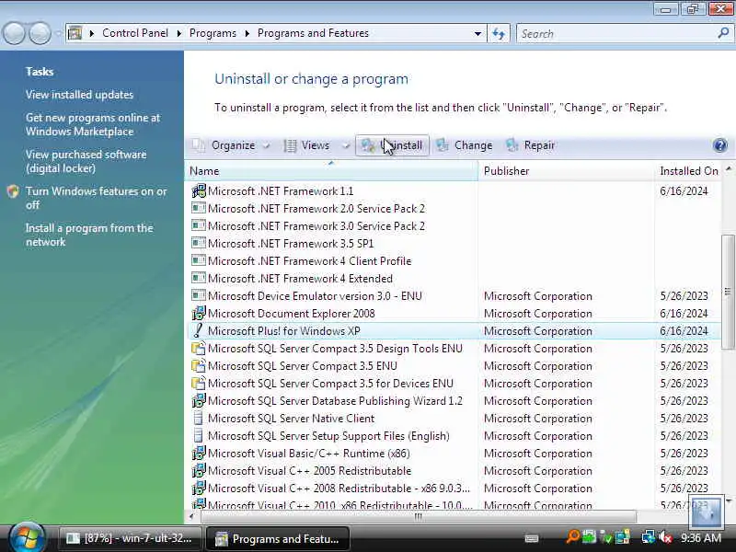Select the SQL Server Compact 3.5 Design Tools icon
736x552 pixels.
[x=199, y=349]
